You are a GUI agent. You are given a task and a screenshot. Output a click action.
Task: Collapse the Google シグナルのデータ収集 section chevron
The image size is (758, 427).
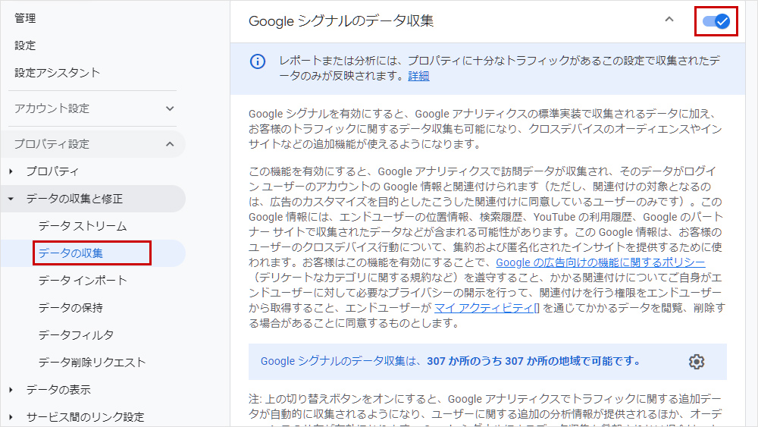point(669,20)
